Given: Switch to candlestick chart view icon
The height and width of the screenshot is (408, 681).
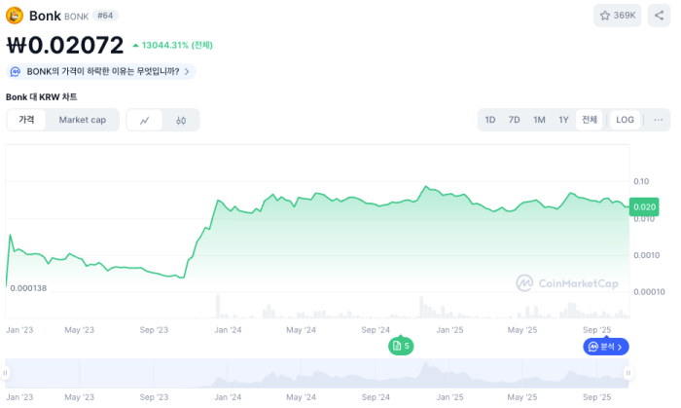Looking at the screenshot, I should click(x=181, y=120).
